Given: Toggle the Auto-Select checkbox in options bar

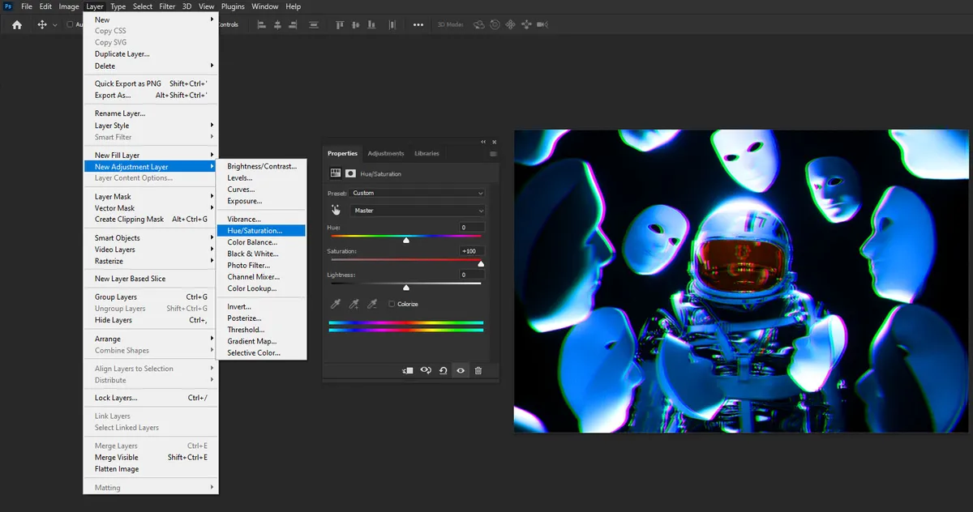Looking at the screenshot, I should tap(70, 25).
